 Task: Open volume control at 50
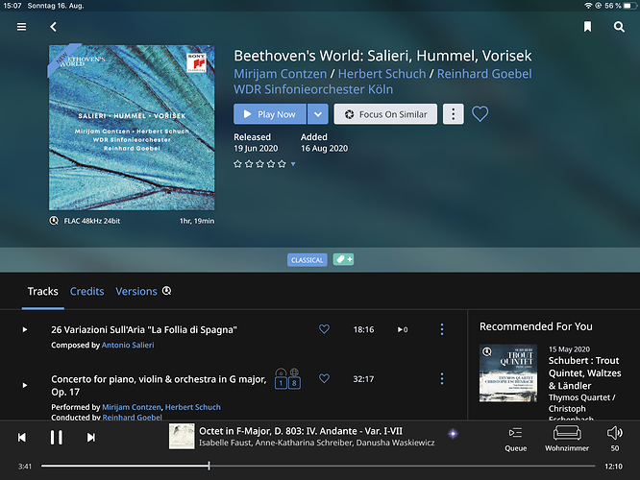click(x=615, y=439)
